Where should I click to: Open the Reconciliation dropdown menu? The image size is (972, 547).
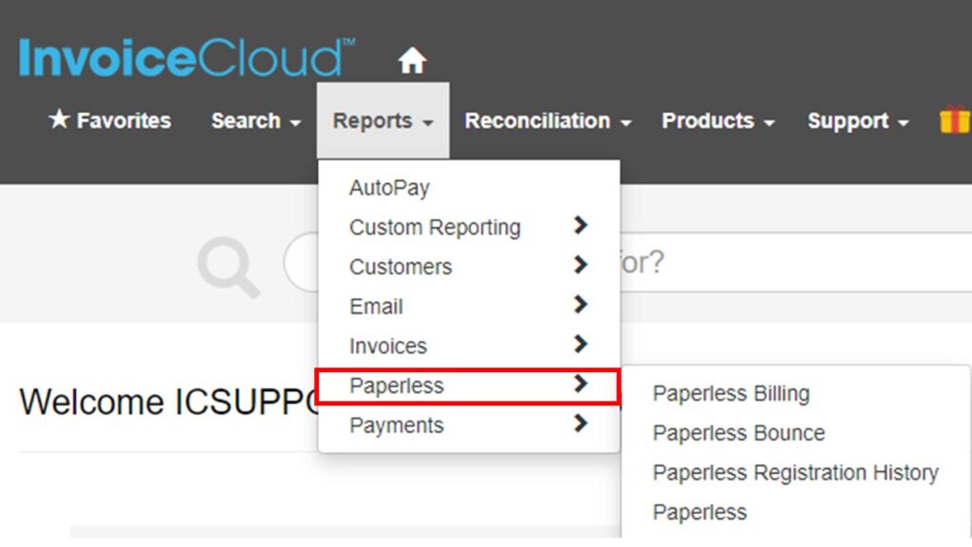tap(548, 121)
